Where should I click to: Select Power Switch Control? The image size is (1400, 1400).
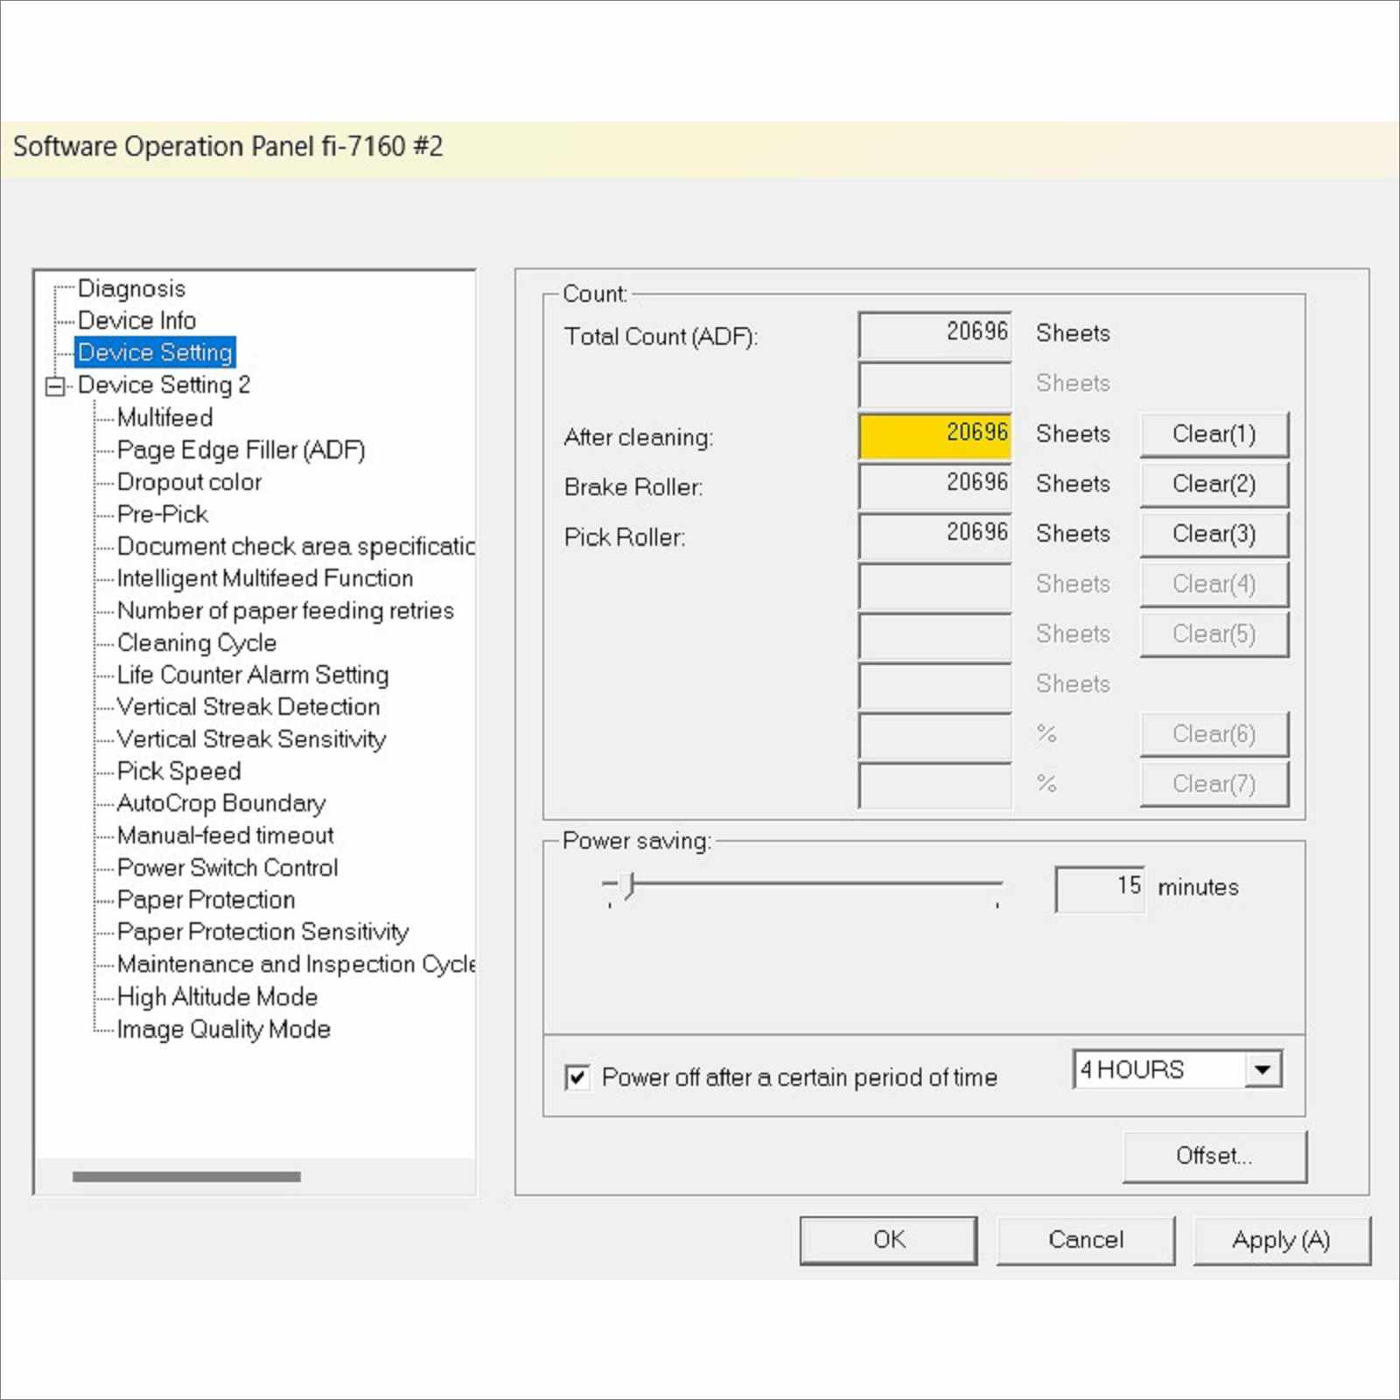(x=227, y=868)
